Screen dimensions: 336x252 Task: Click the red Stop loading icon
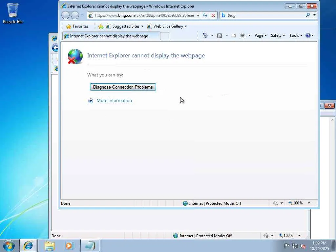click(x=213, y=15)
